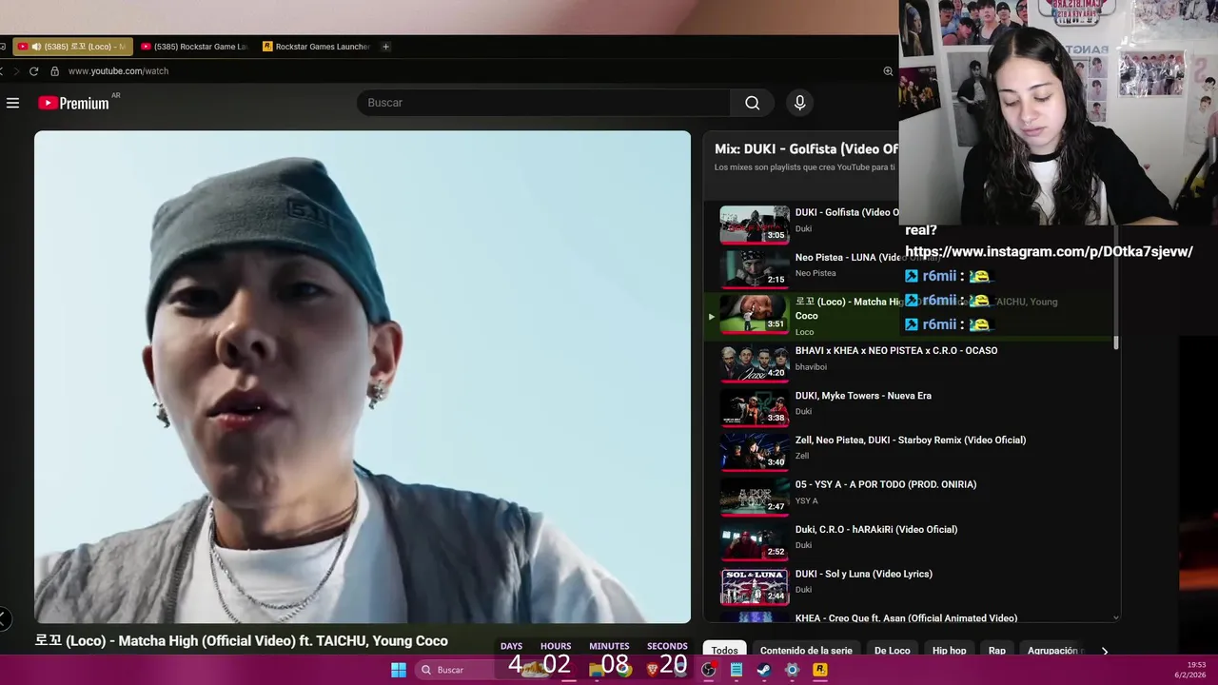Image resolution: width=1218 pixels, height=685 pixels.
Task: Switch to the Loco YouTube tab
Action: [x=72, y=47]
